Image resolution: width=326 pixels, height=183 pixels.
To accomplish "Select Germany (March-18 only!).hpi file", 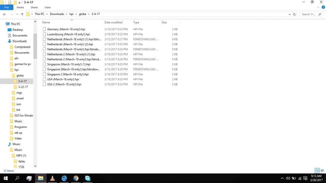I will click(x=66, y=29).
